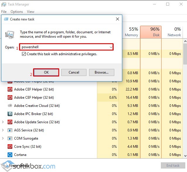Expand the COM Surrogate process group

click(3, 138)
